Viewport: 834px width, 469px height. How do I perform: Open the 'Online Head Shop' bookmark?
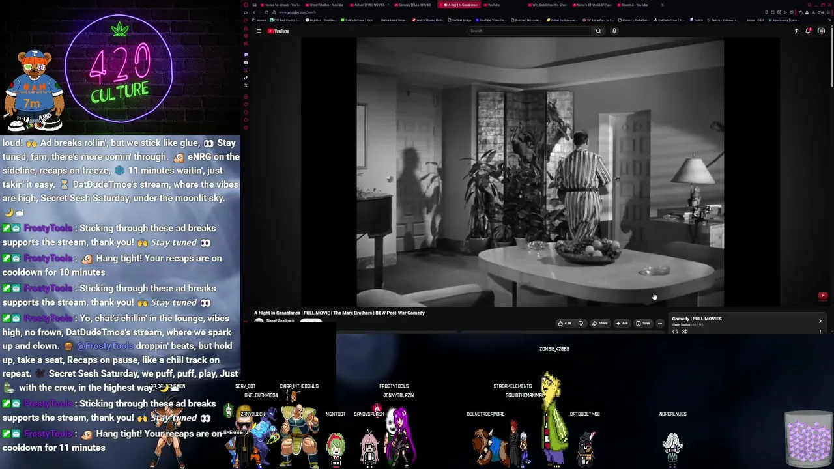point(393,20)
